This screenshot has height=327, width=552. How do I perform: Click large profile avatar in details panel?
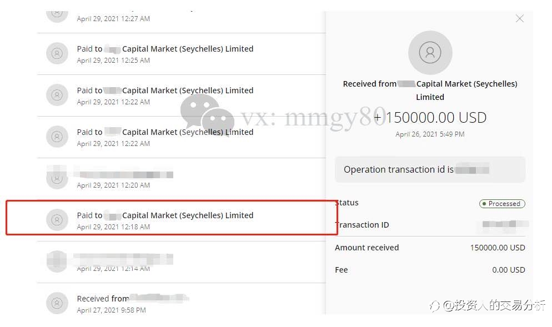430,52
